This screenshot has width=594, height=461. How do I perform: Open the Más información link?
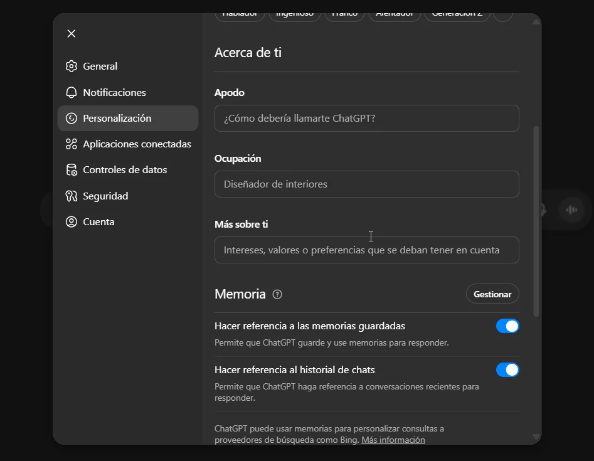click(x=393, y=439)
